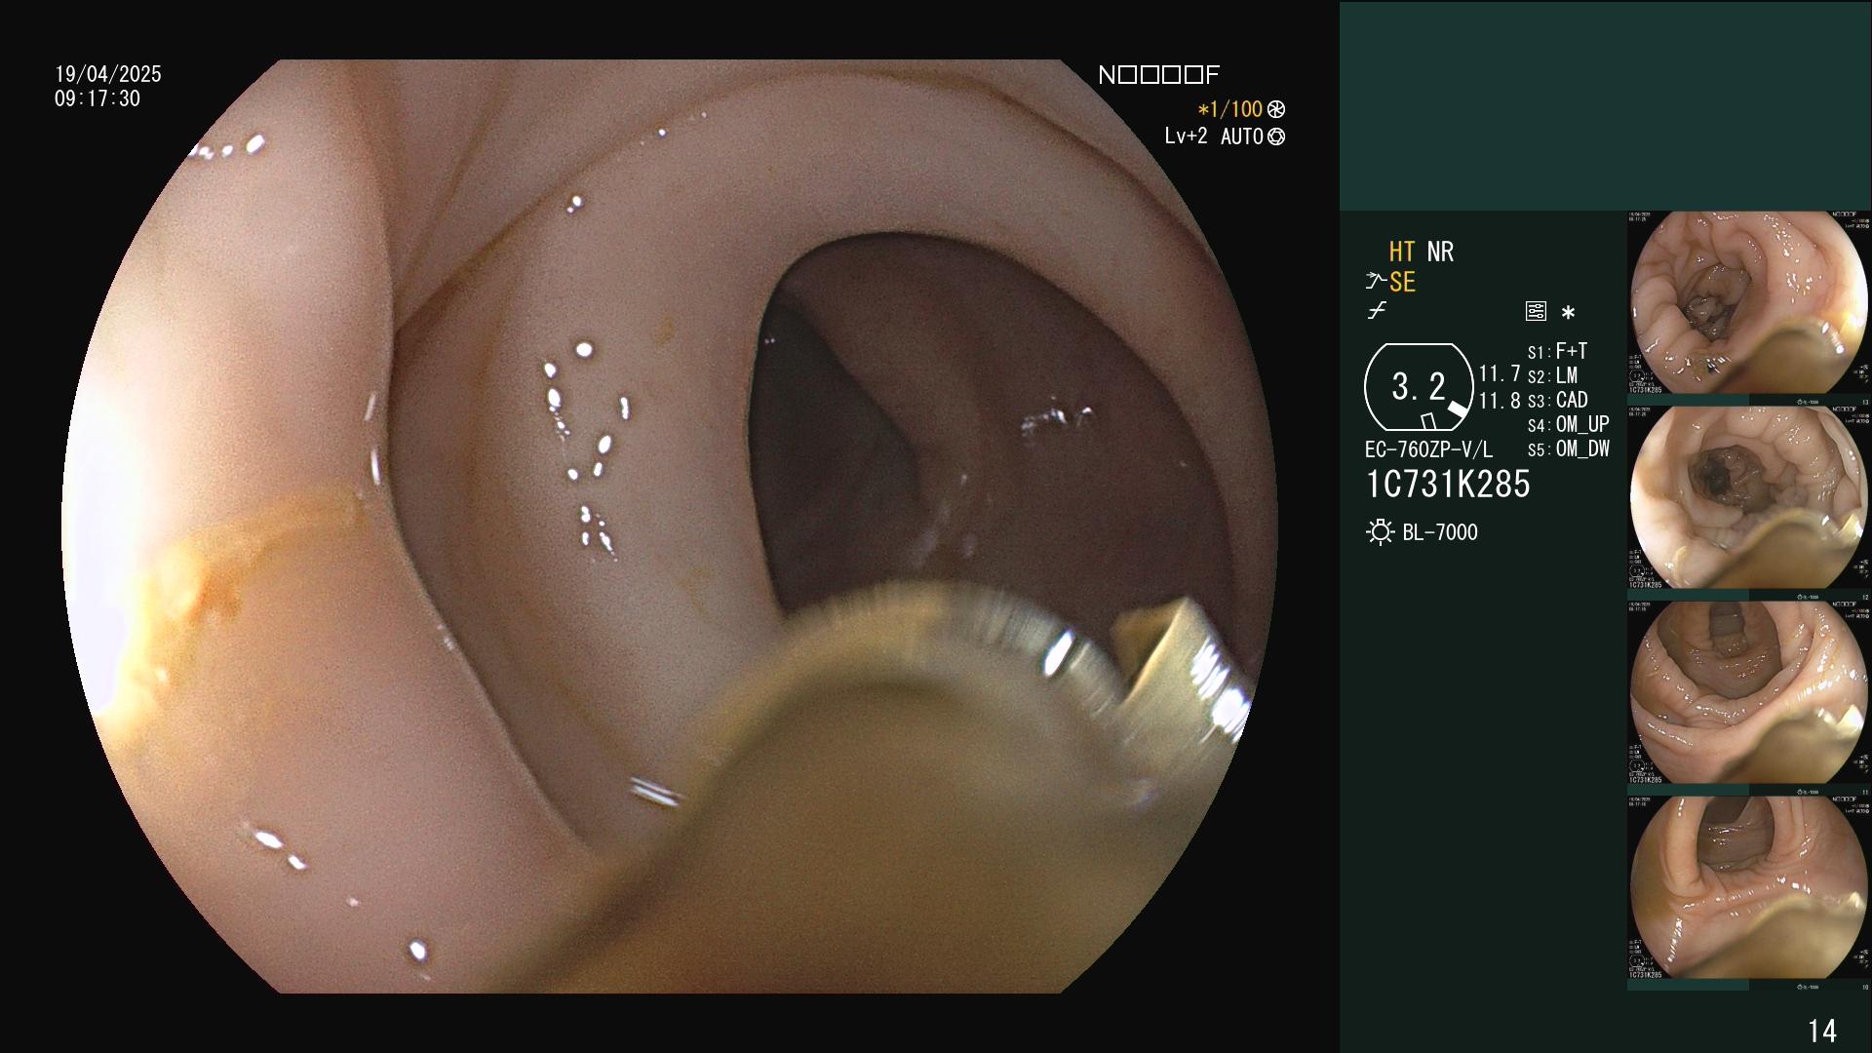This screenshot has height=1053, width=1872.
Task: Click switch assignment S2: LM
Action: (1552, 375)
